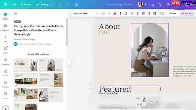Select the Featured text box
196x110 pixels.
coord(130,89)
